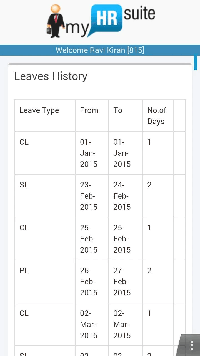This screenshot has width=200, height=356.
Task: Select the From date 26-Feb-2015 cell
Action: 89,281
